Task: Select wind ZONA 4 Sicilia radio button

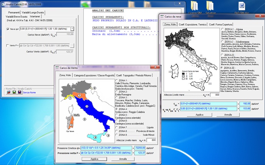Action: point(117,109)
